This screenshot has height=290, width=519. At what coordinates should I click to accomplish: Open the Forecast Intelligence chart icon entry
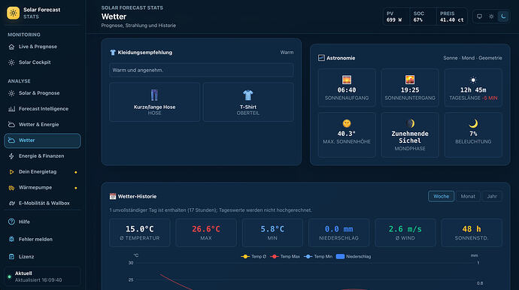[11, 109]
